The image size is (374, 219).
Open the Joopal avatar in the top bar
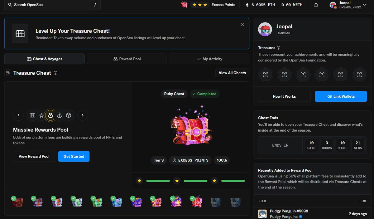pos(333,5)
